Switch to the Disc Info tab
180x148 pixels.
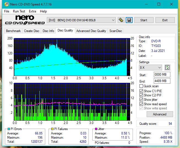[x=48, y=31]
